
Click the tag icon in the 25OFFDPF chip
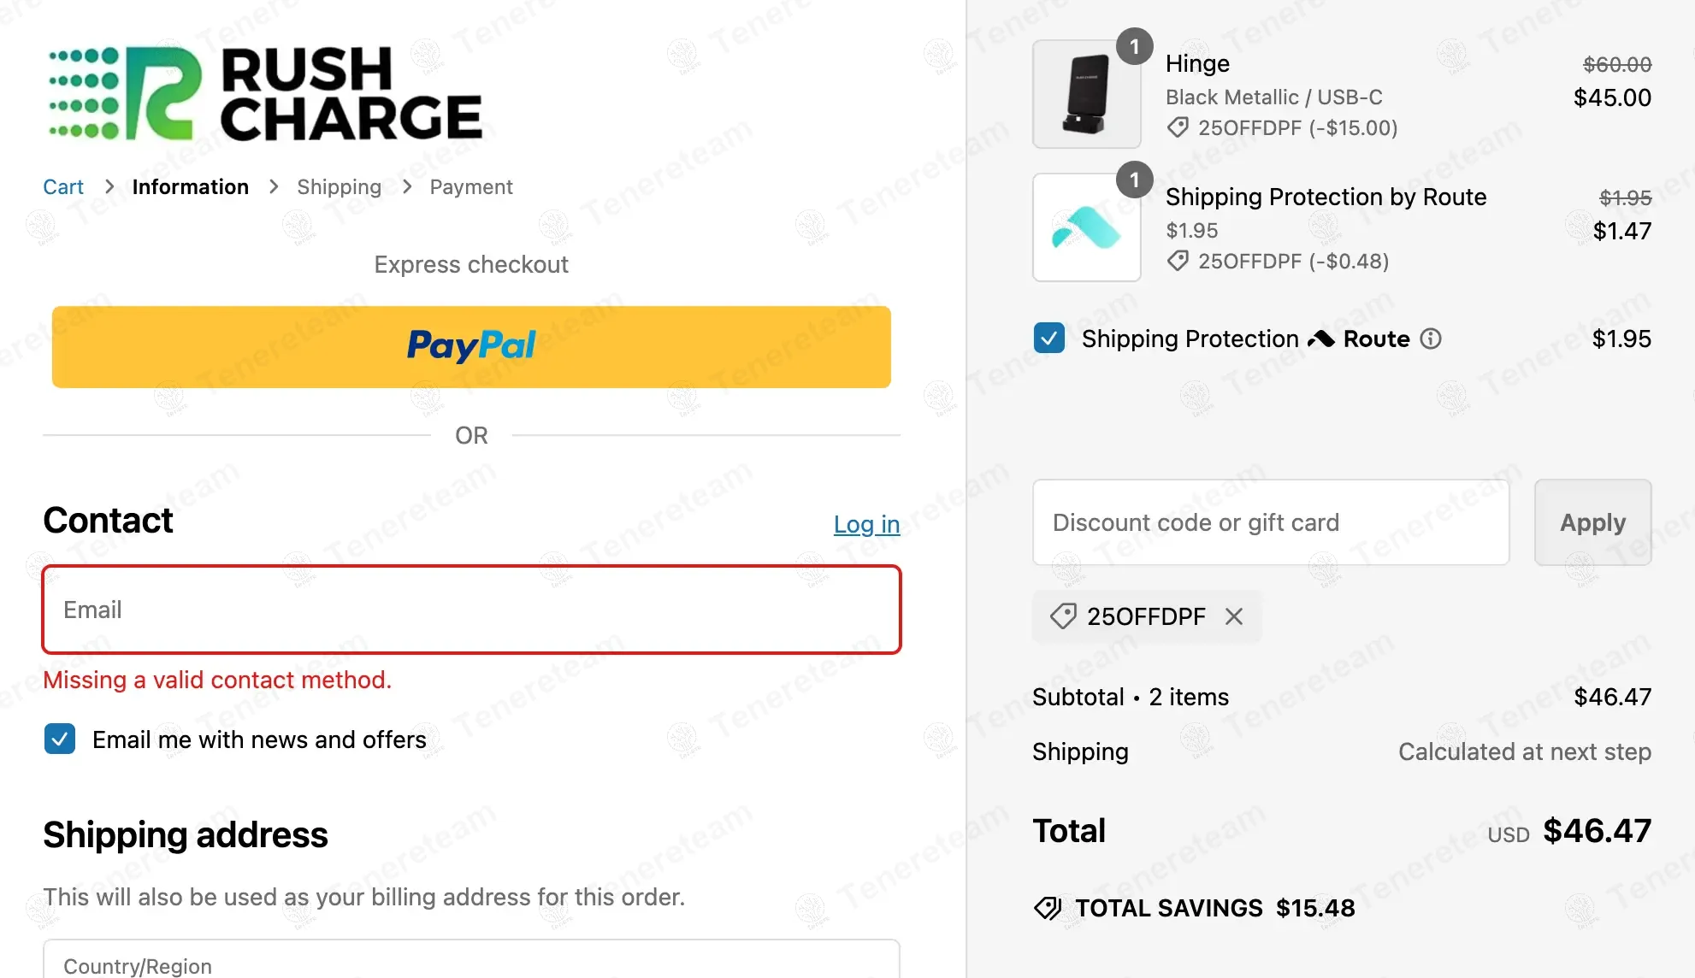click(1063, 616)
